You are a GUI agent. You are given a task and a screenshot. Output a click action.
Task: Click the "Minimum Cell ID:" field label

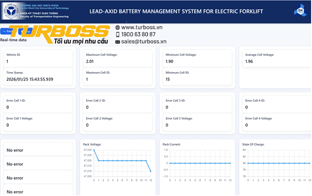(x=177, y=73)
